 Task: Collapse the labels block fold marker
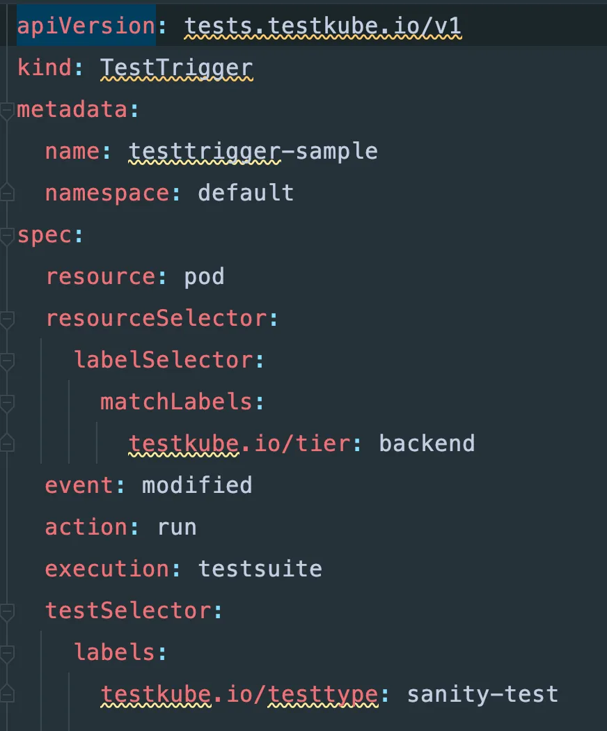6,654
